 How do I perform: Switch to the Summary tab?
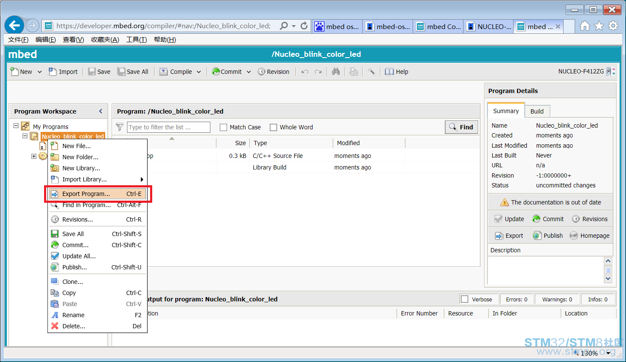click(x=506, y=111)
